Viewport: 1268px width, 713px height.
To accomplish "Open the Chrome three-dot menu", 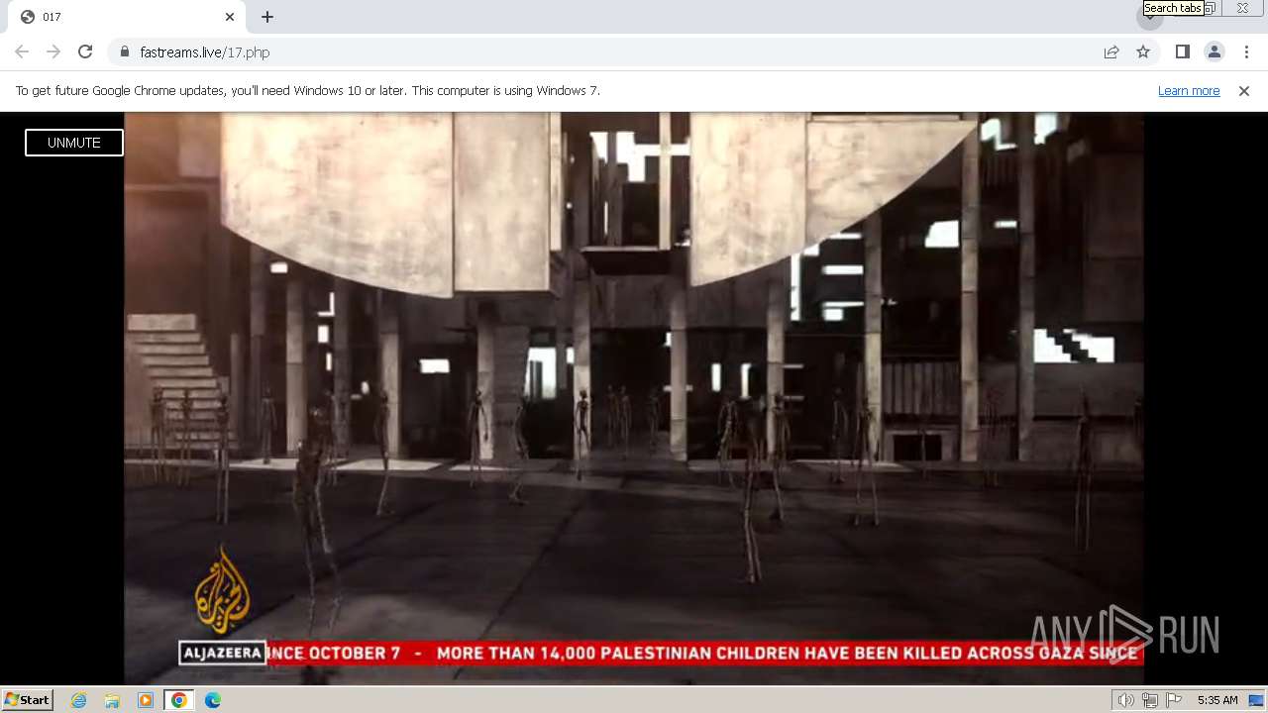I will click(1246, 51).
